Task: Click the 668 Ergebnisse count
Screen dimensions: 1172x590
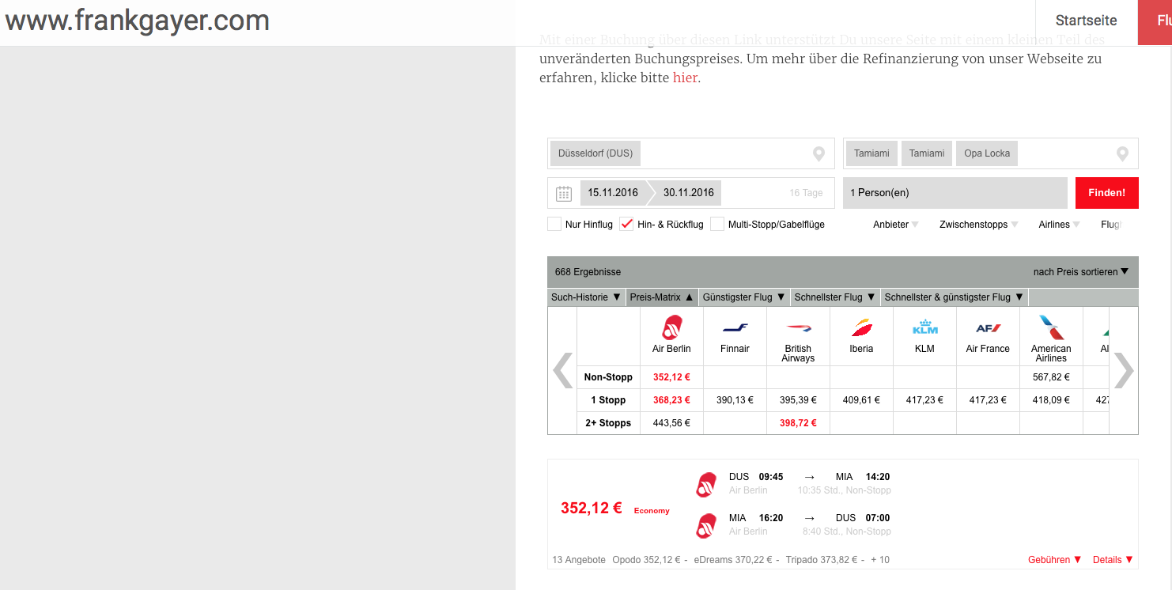Action: (588, 272)
